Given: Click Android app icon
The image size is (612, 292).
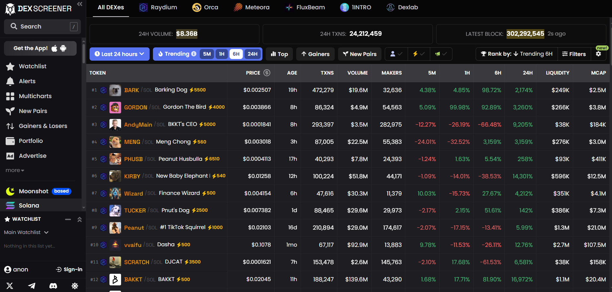Looking at the screenshot, I should [x=63, y=48].
